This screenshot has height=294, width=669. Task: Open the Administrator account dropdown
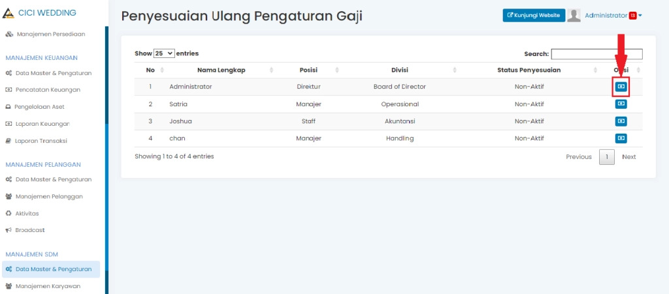pos(613,16)
